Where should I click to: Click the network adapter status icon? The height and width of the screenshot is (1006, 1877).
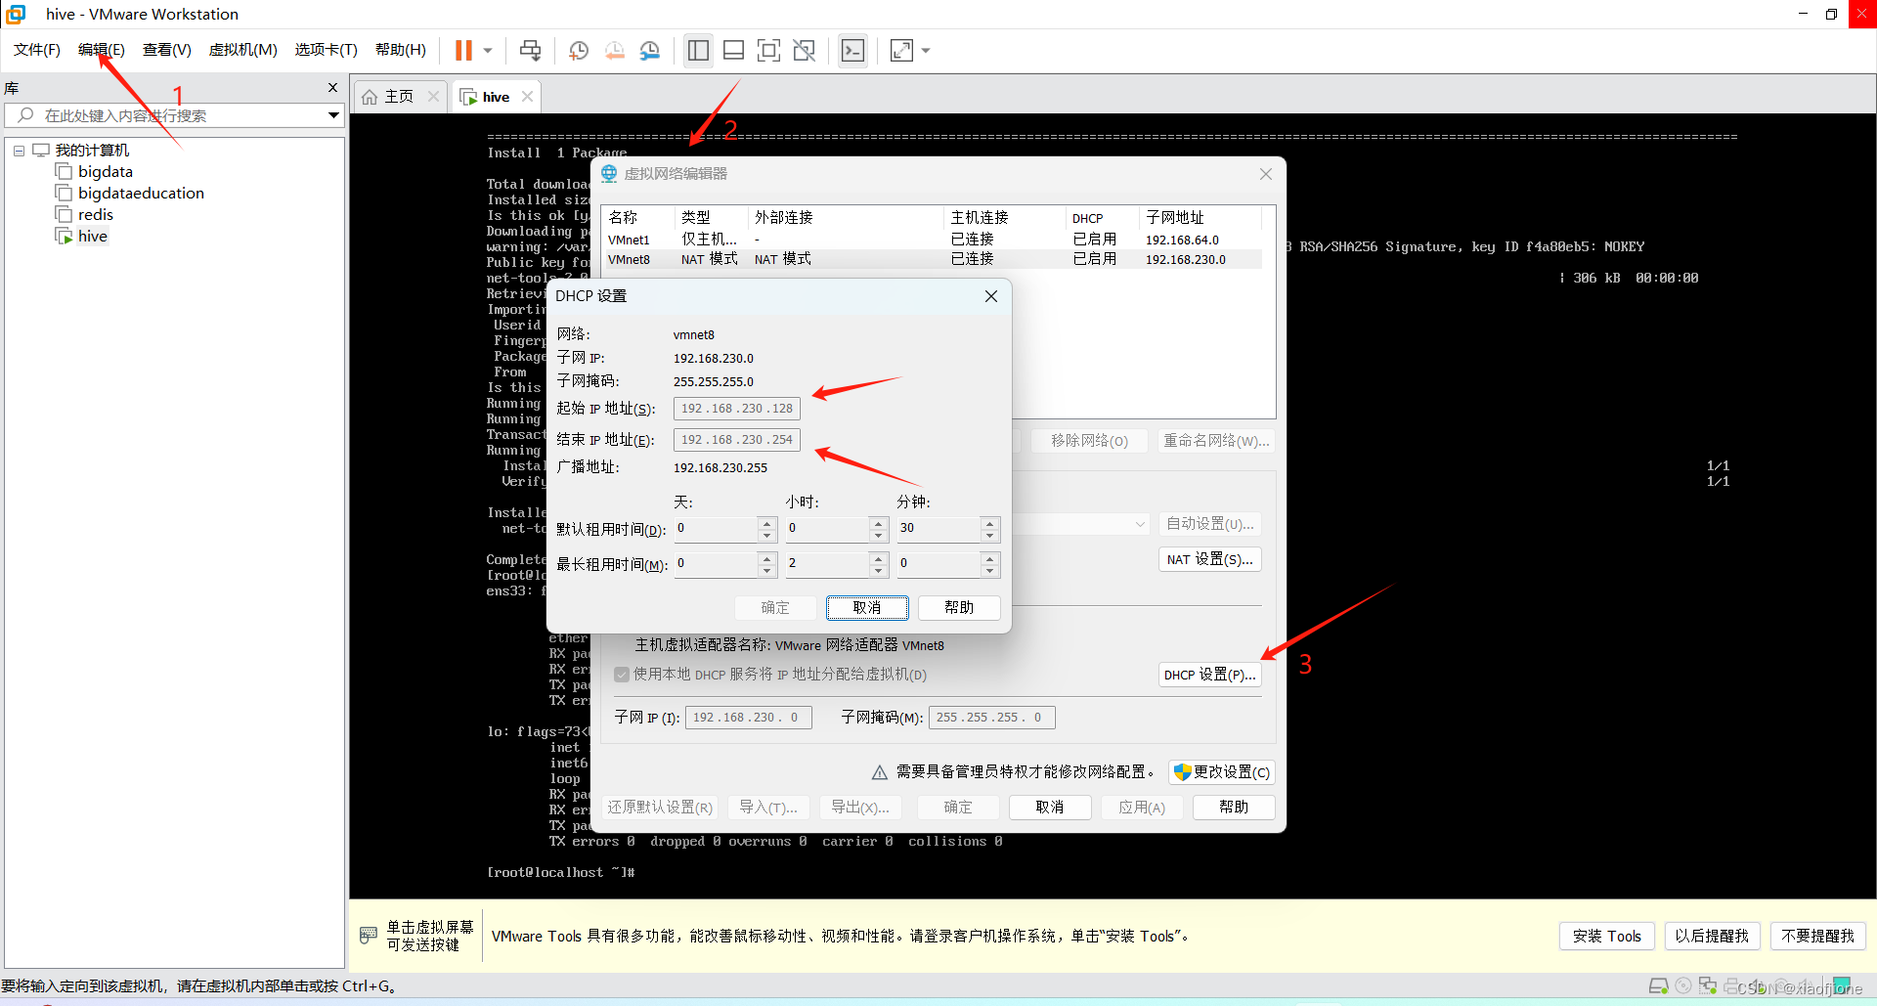click(x=1708, y=985)
